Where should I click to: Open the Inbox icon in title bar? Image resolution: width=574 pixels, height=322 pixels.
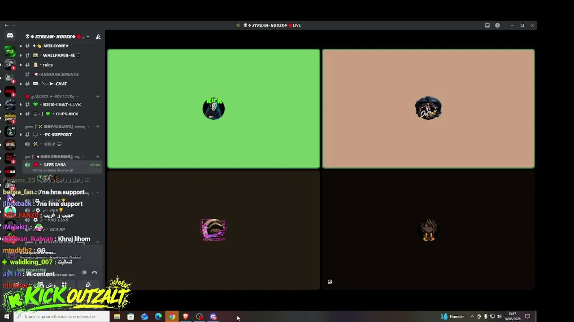(x=487, y=25)
